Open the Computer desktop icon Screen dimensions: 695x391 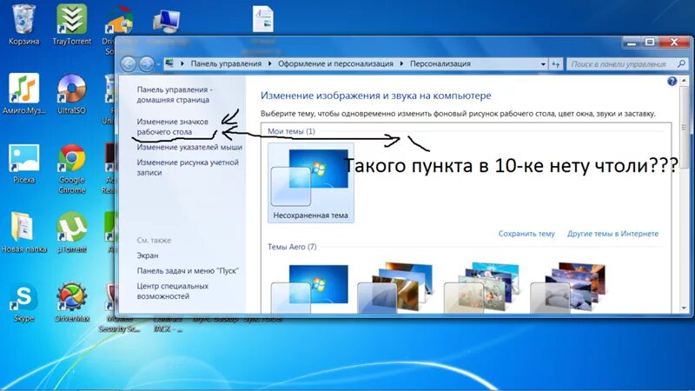tap(166, 20)
